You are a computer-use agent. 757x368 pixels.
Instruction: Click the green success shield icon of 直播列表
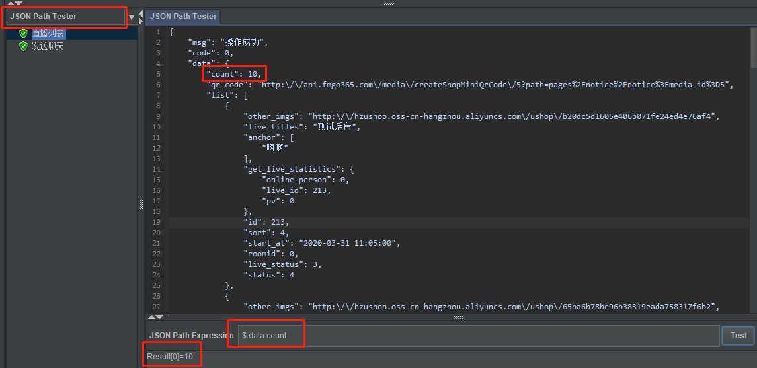[x=23, y=34]
